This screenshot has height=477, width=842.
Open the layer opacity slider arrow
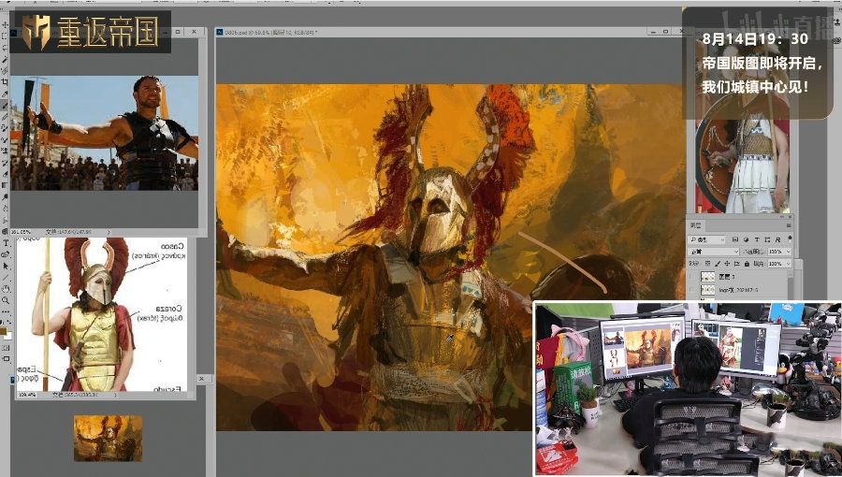(789, 252)
